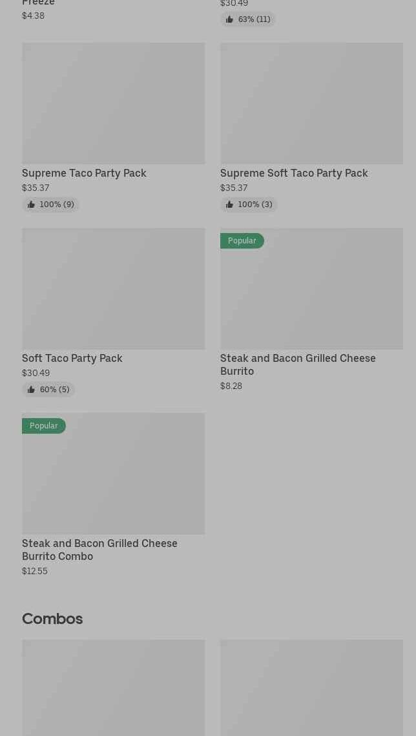Click the Popular badge on Grilled Cheese Burrito
416x736 pixels.
pyautogui.click(x=242, y=241)
